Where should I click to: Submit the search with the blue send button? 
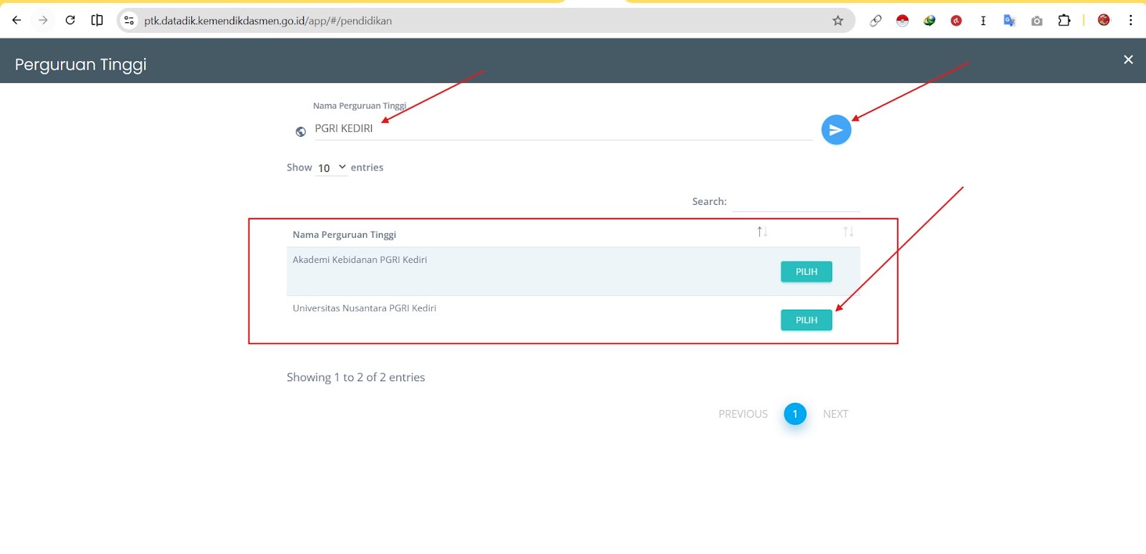click(x=836, y=130)
